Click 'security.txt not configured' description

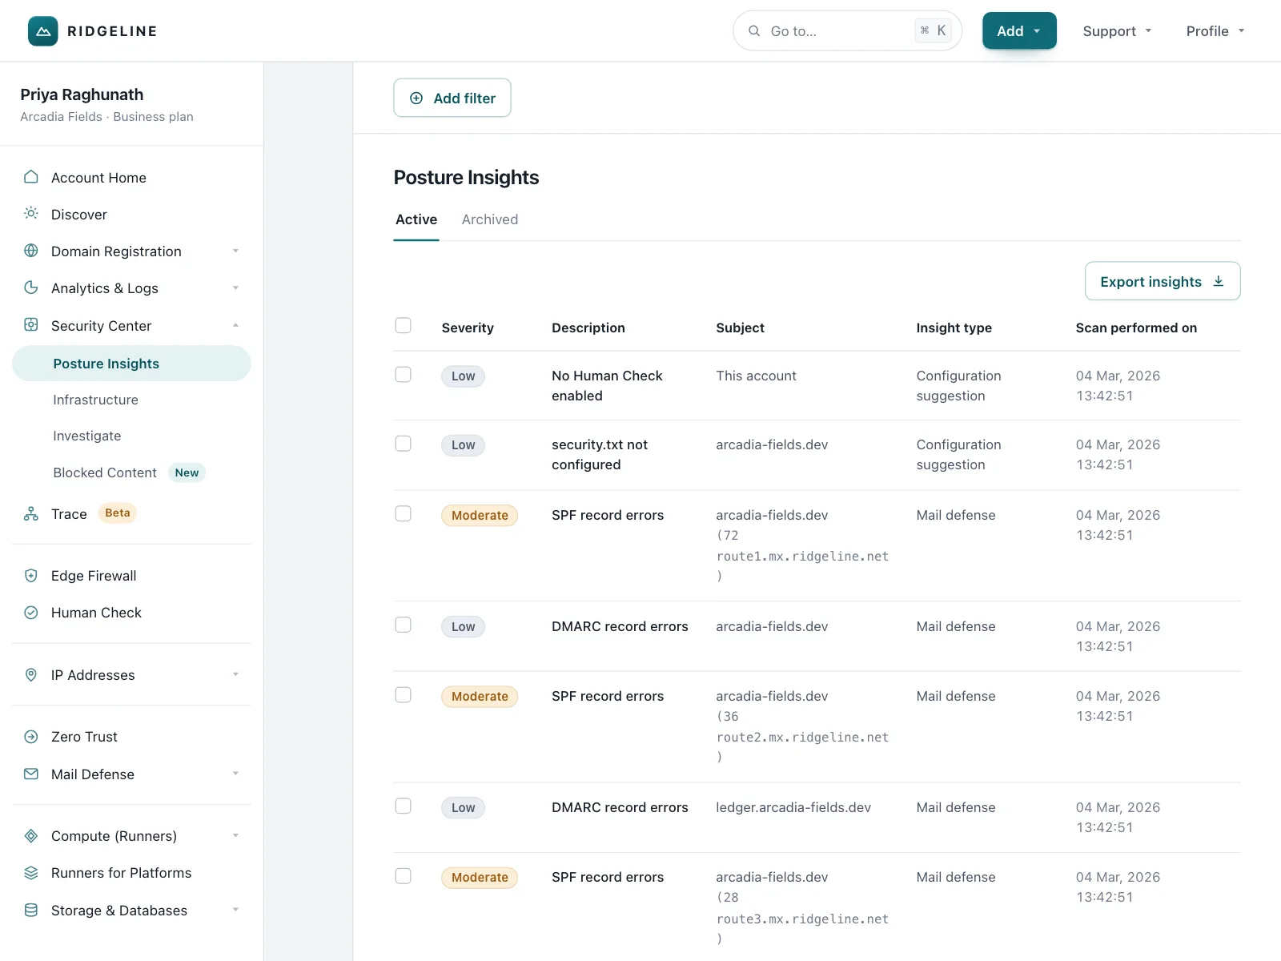(x=600, y=454)
